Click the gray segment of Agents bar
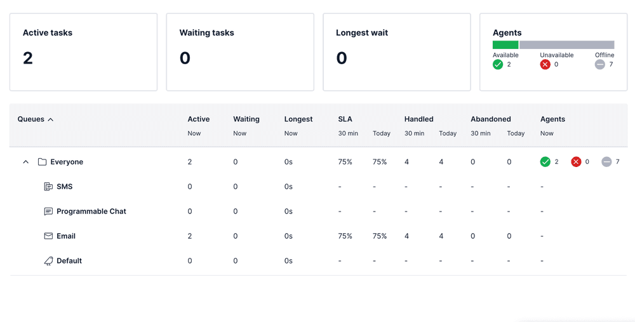635x322 pixels. click(x=566, y=45)
